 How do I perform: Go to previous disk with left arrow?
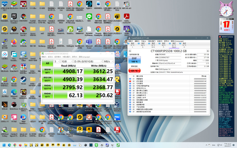click(129, 51)
